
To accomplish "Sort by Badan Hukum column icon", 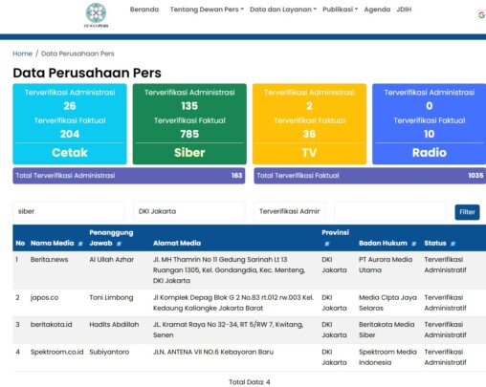I will pyautogui.click(x=413, y=244).
